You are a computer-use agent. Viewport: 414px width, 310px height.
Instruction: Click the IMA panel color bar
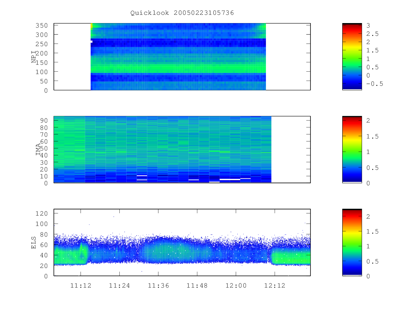(352, 149)
